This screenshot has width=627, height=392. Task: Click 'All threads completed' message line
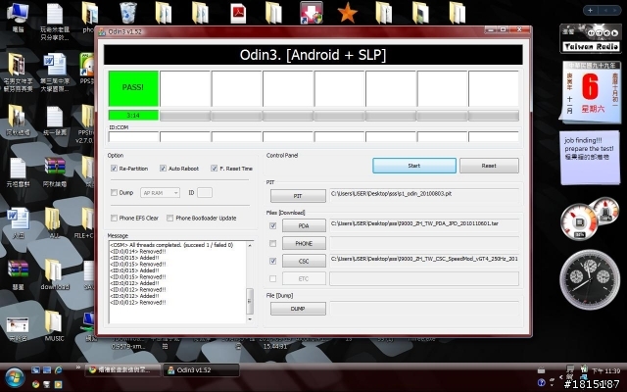[171, 245]
